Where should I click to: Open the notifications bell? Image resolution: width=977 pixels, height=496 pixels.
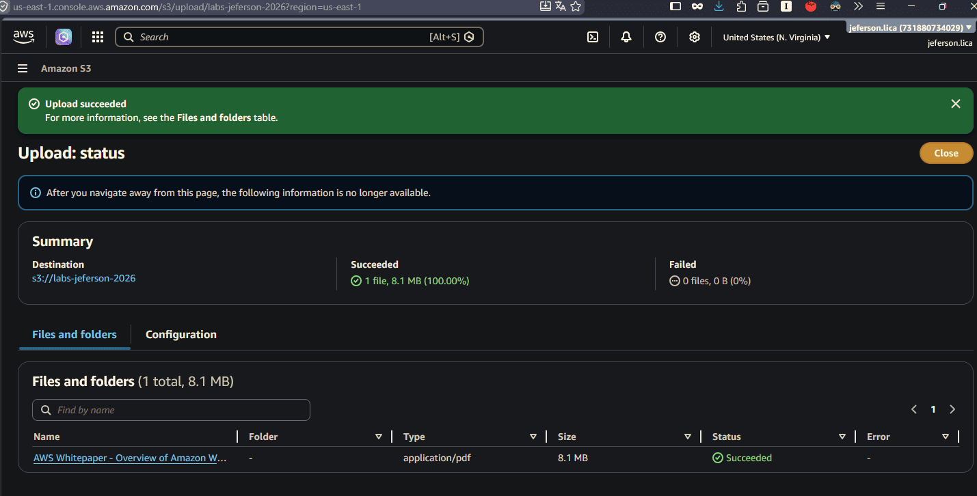[x=626, y=37]
